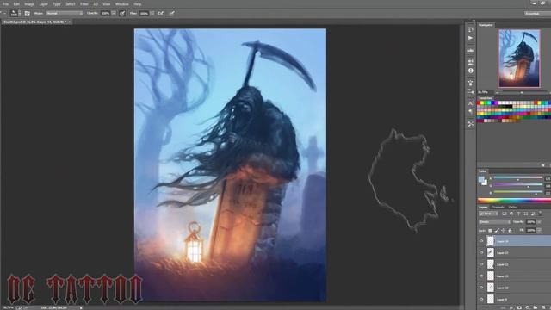Image resolution: width=551 pixels, height=310 pixels.
Task: Open status bar info arrow
Action: pos(81,307)
